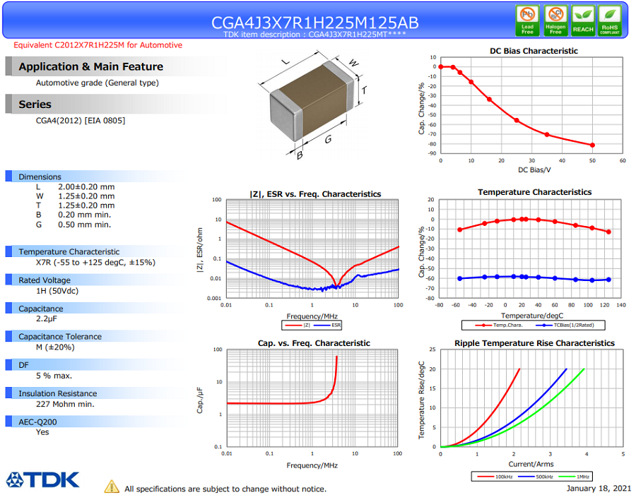Click the 1MHz green legend entry
This screenshot has width=636, height=495.
[574, 477]
